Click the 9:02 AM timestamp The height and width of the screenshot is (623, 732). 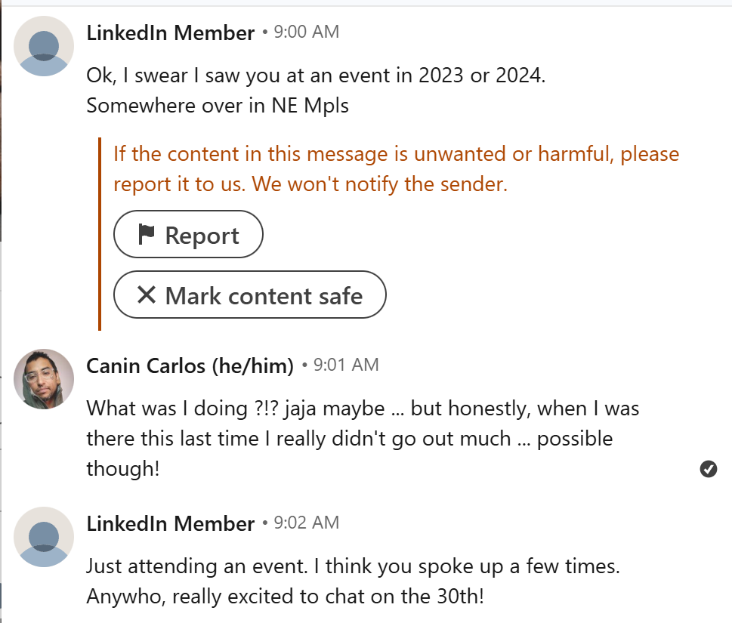pos(306,523)
